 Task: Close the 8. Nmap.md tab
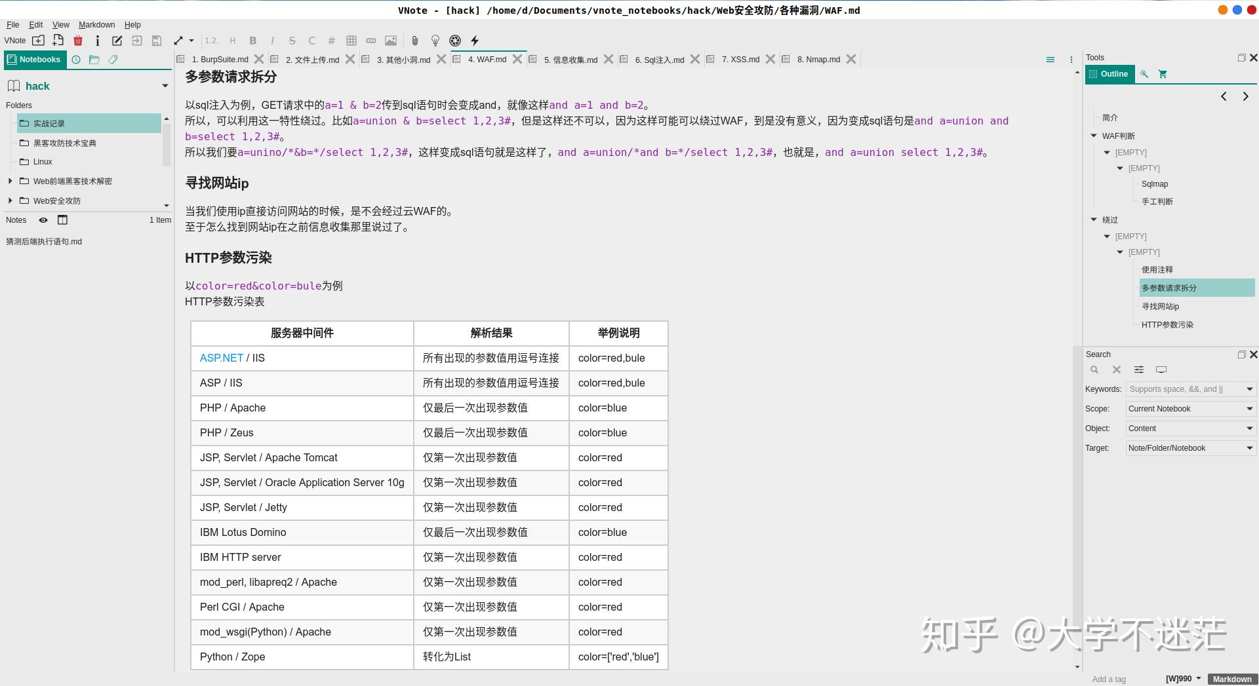click(851, 59)
